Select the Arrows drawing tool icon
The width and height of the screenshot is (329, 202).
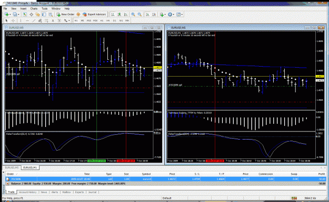(x=66, y=20)
